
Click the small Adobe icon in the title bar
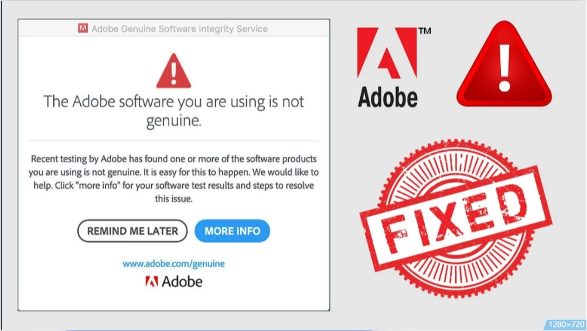pyautogui.click(x=83, y=28)
